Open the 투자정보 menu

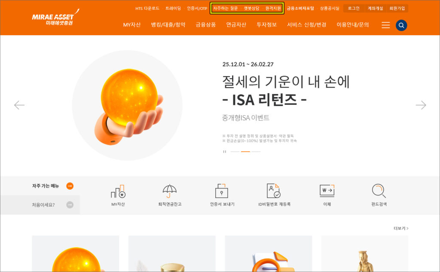(x=266, y=25)
